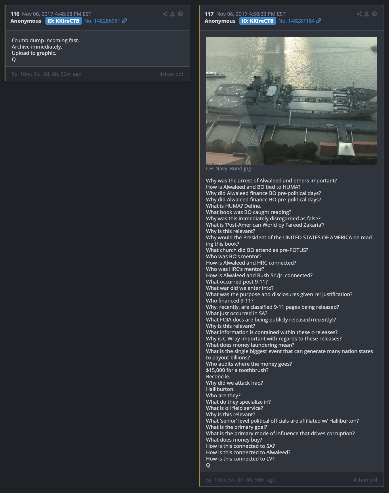Open the CH_Navy_Bund navy ships image

pos(291,101)
